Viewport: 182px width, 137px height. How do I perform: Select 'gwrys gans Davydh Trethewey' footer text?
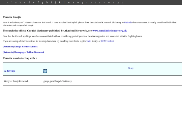click(x=58, y=81)
